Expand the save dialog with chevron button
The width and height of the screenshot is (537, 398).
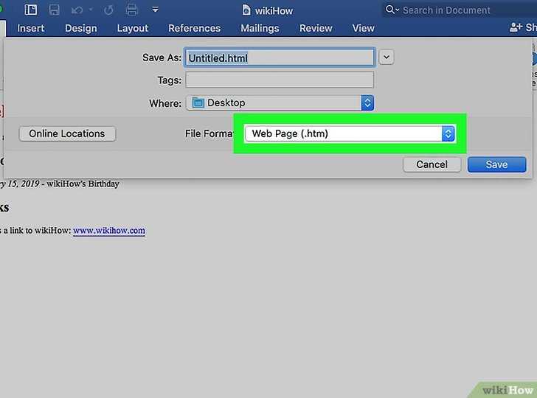(387, 57)
